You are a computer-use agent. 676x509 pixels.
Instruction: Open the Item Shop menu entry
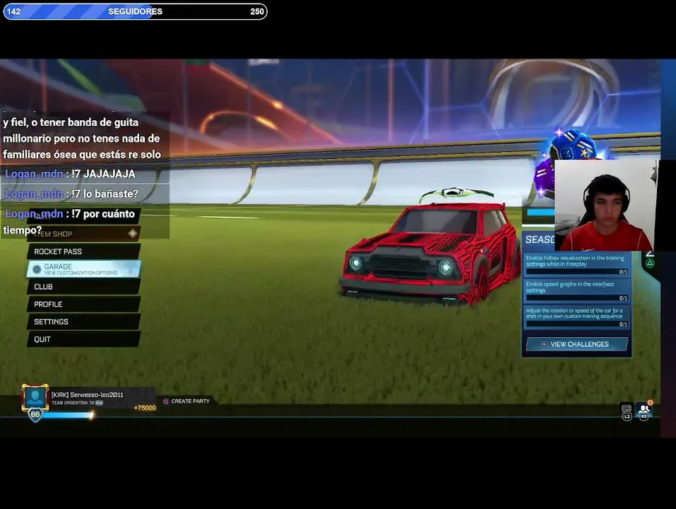(x=83, y=234)
